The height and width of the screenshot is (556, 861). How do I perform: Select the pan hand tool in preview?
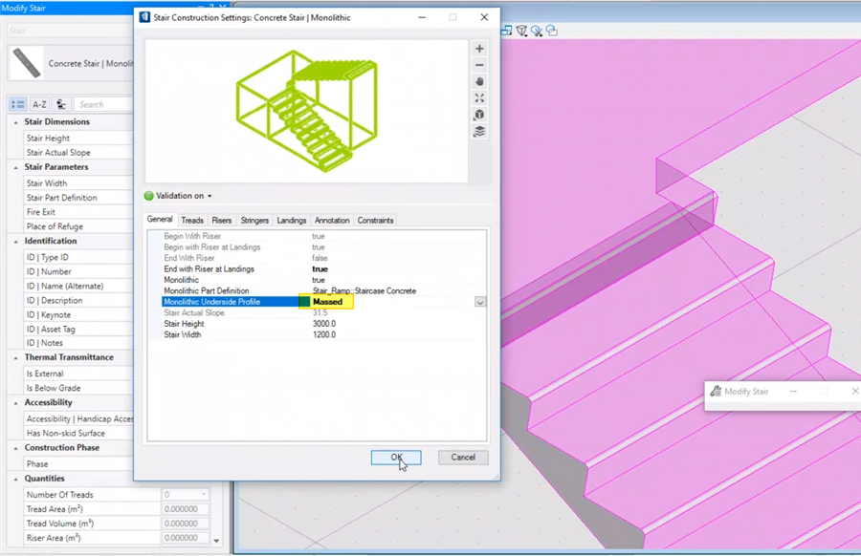pyautogui.click(x=479, y=82)
